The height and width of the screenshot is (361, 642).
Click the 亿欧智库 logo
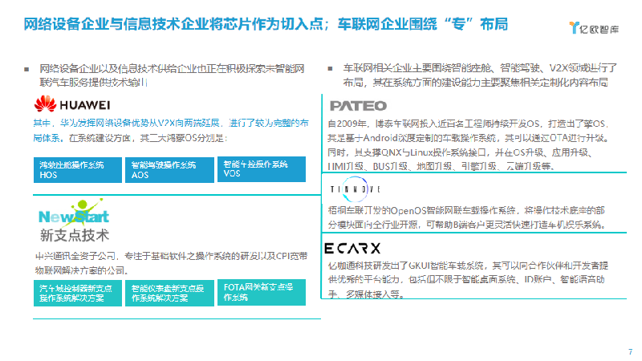coord(594,28)
